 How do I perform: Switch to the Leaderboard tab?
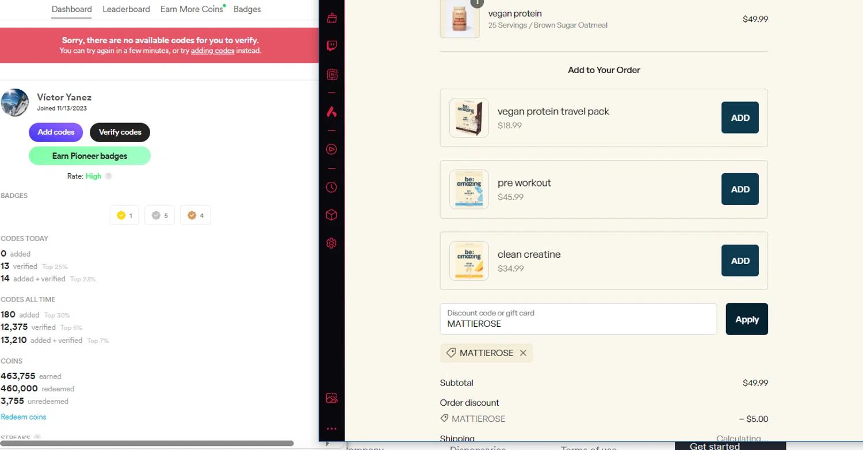(126, 9)
